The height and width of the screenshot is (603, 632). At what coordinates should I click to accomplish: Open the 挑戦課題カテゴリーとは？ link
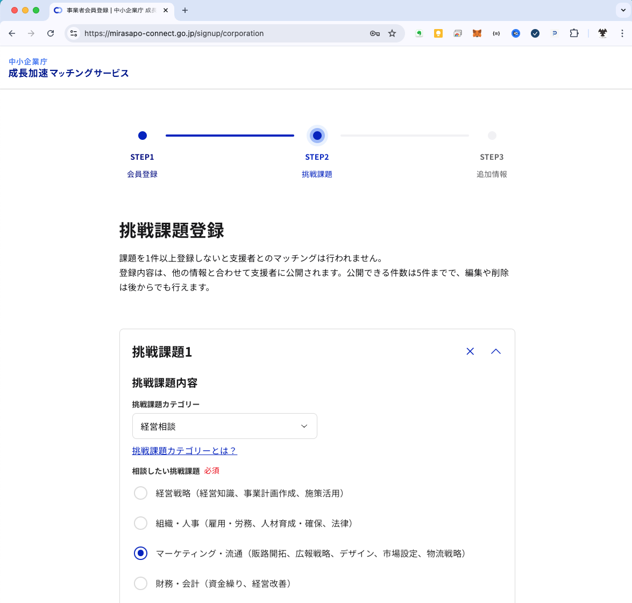click(x=184, y=451)
